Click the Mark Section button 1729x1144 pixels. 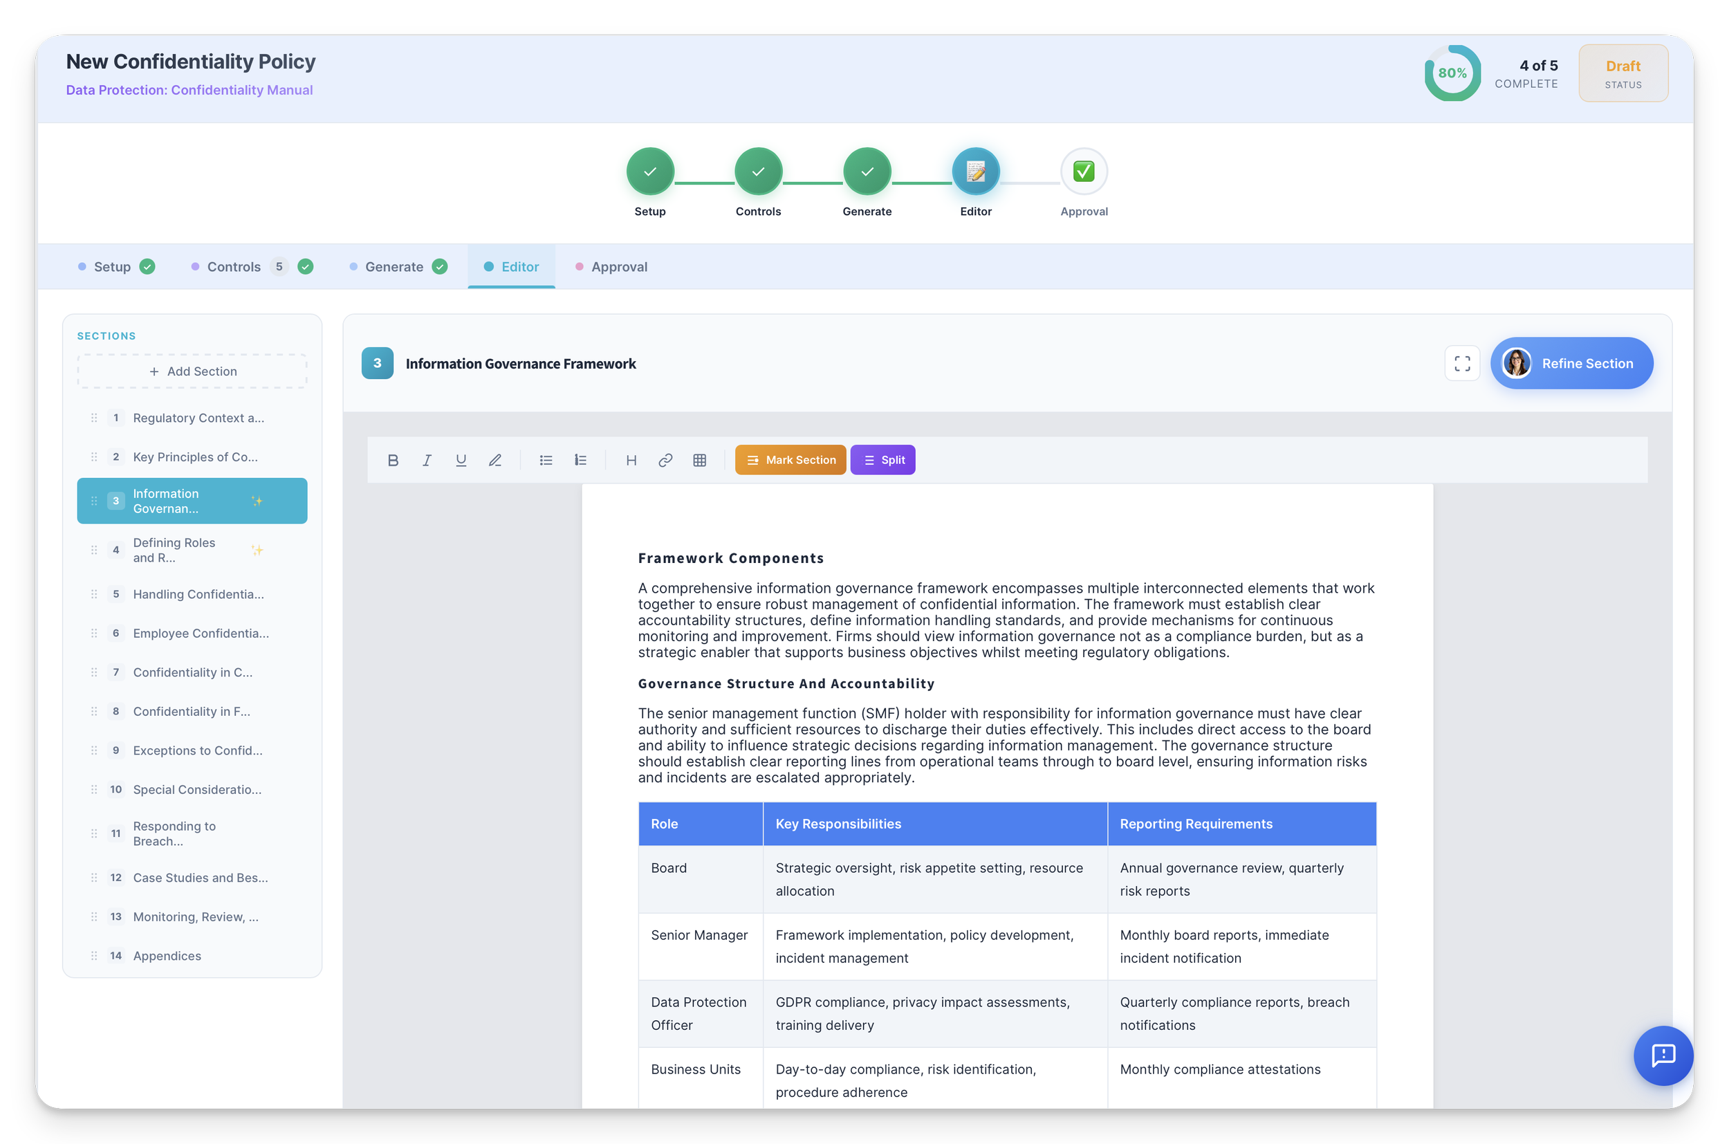(x=790, y=460)
